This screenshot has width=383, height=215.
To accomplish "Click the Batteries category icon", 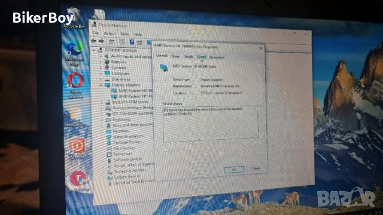I will (x=107, y=62).
